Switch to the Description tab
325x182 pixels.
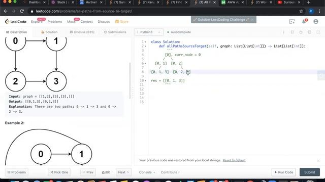(17, 32)
